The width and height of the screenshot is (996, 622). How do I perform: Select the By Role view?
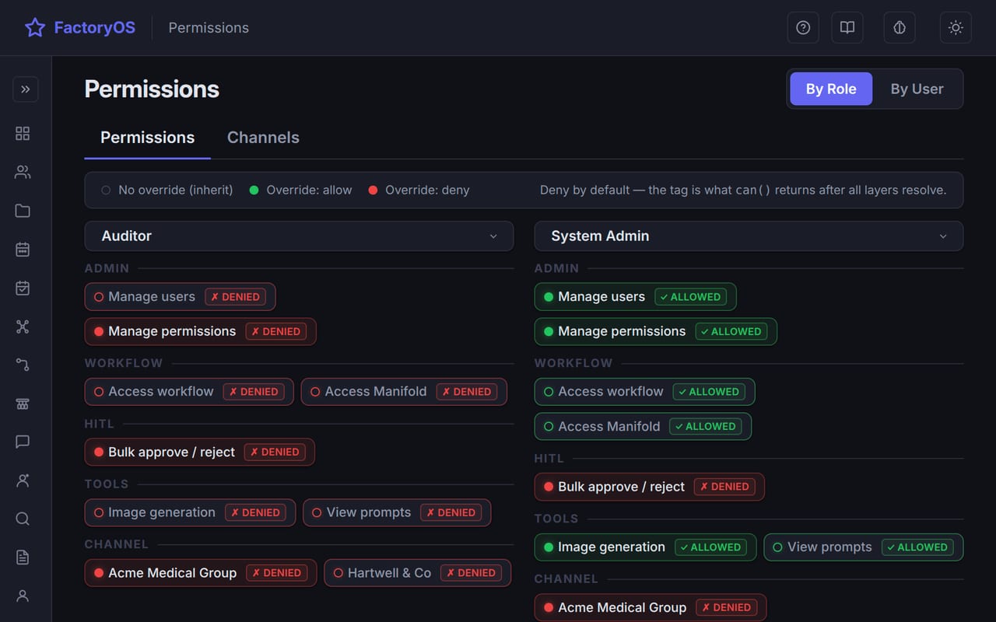point(831,89)
